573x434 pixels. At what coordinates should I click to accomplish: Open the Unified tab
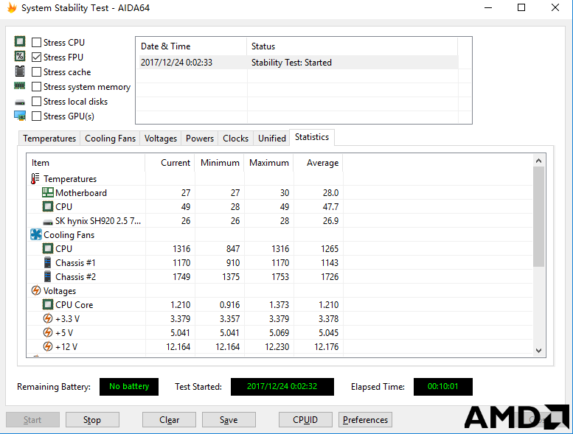coord(272,139)
